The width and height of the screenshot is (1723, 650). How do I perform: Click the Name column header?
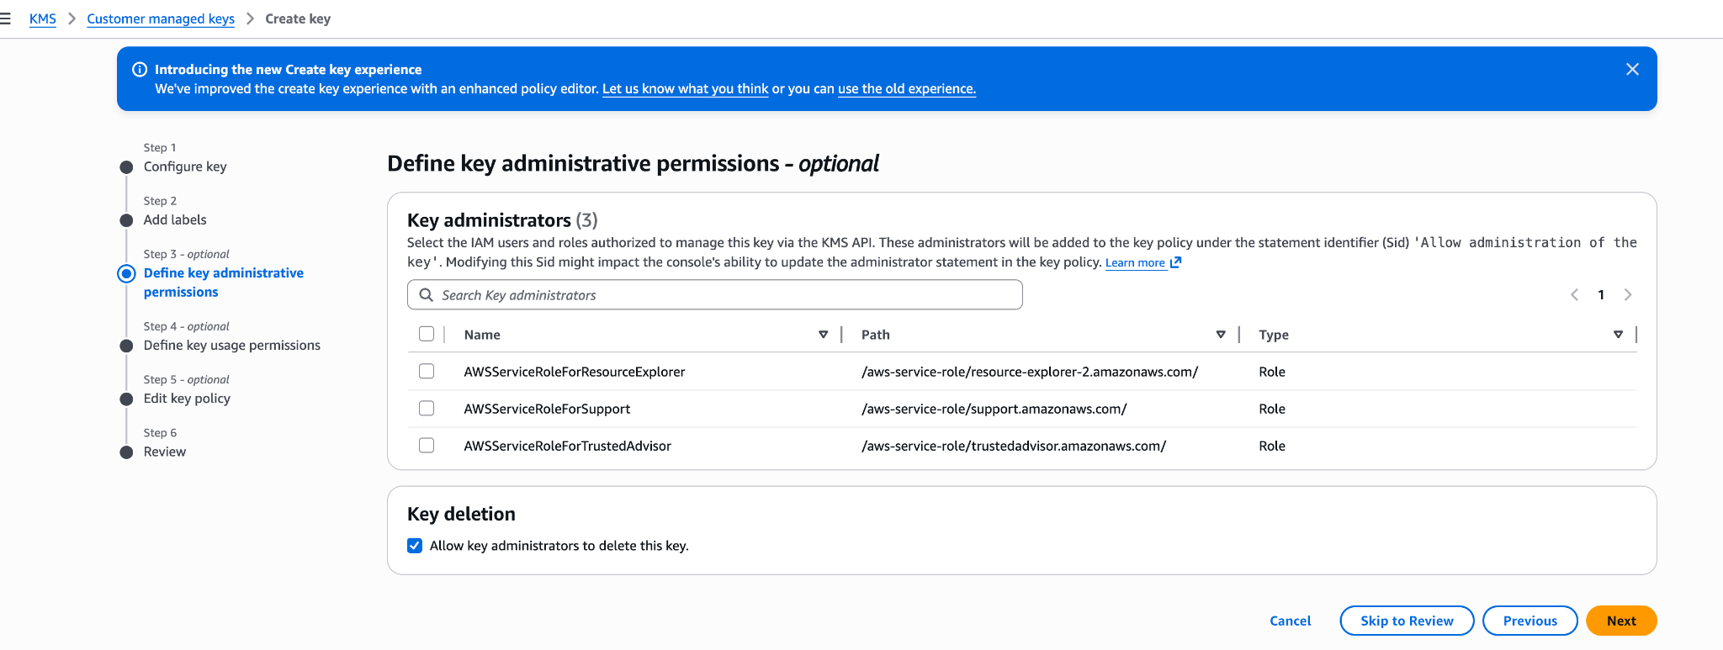(x=482, y=335)
